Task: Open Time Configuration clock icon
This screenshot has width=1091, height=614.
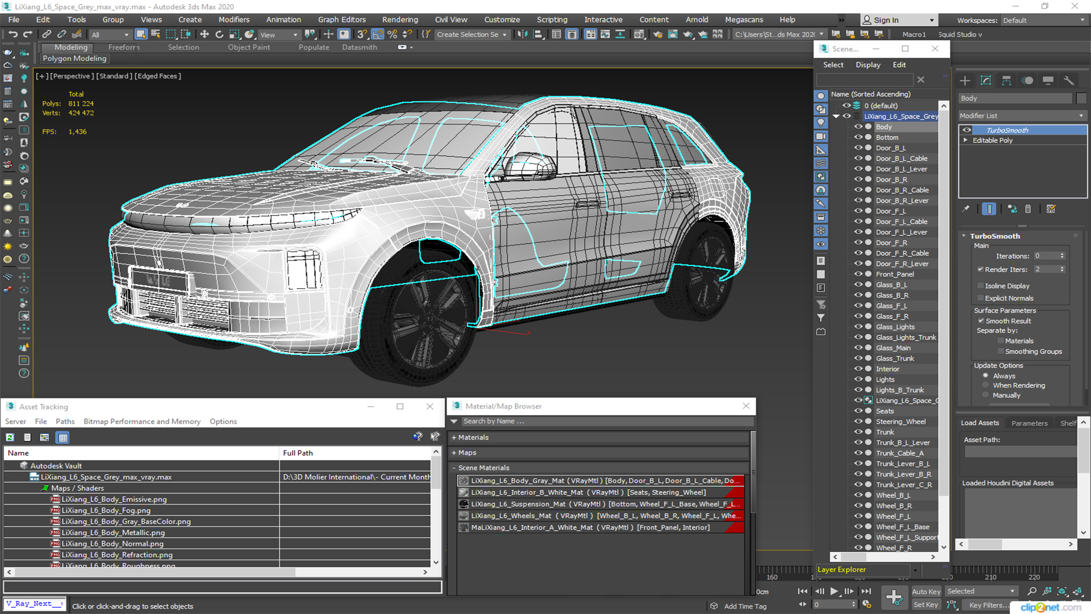Action: (x=867, y=604)
